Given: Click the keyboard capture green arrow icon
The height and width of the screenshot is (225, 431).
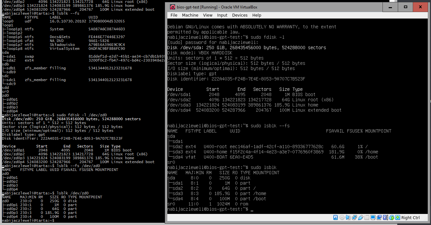Looking at the screenshot, I should (x=398, y=218).
